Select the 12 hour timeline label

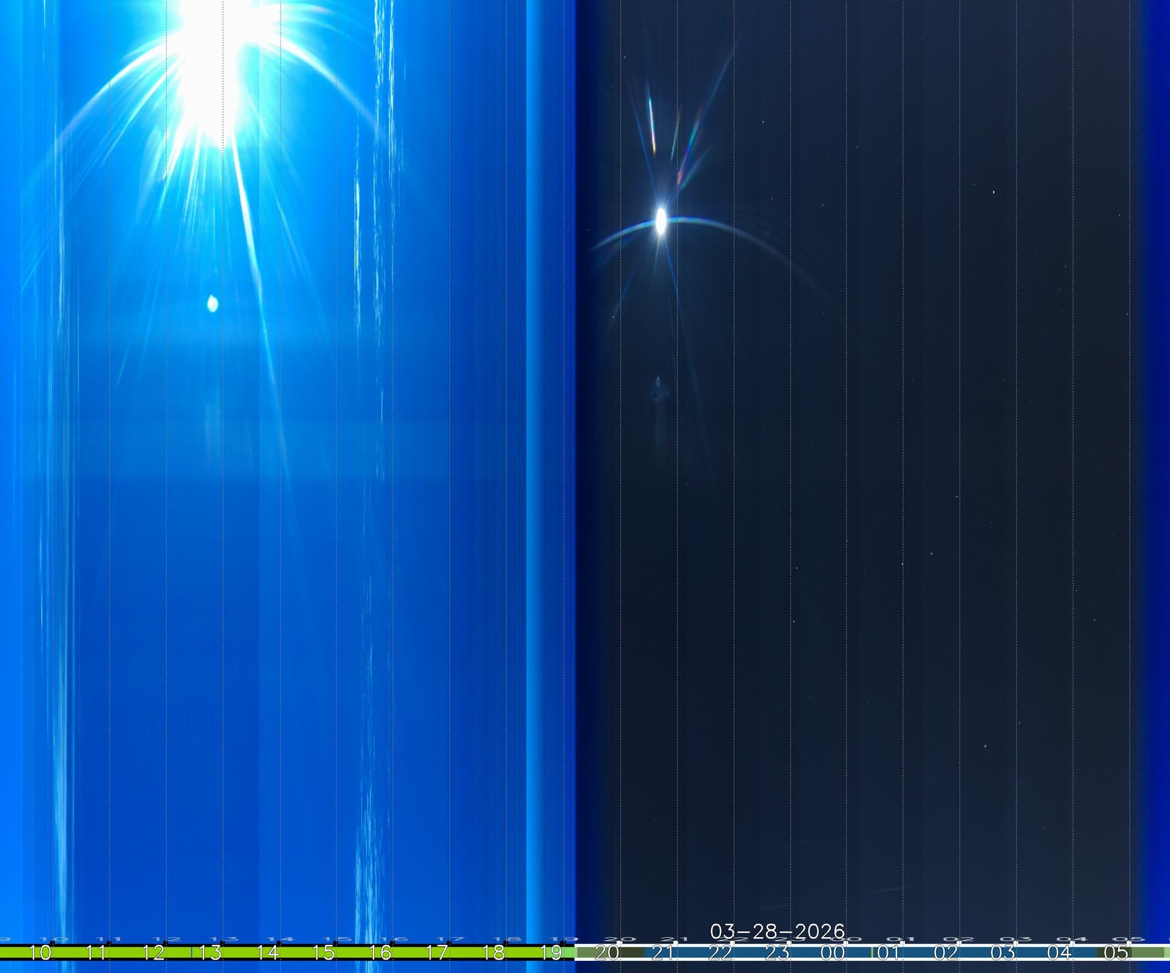click(x=154, y=952)
